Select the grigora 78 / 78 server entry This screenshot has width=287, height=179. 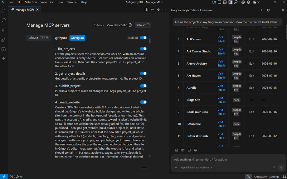[x=38, y=37]
